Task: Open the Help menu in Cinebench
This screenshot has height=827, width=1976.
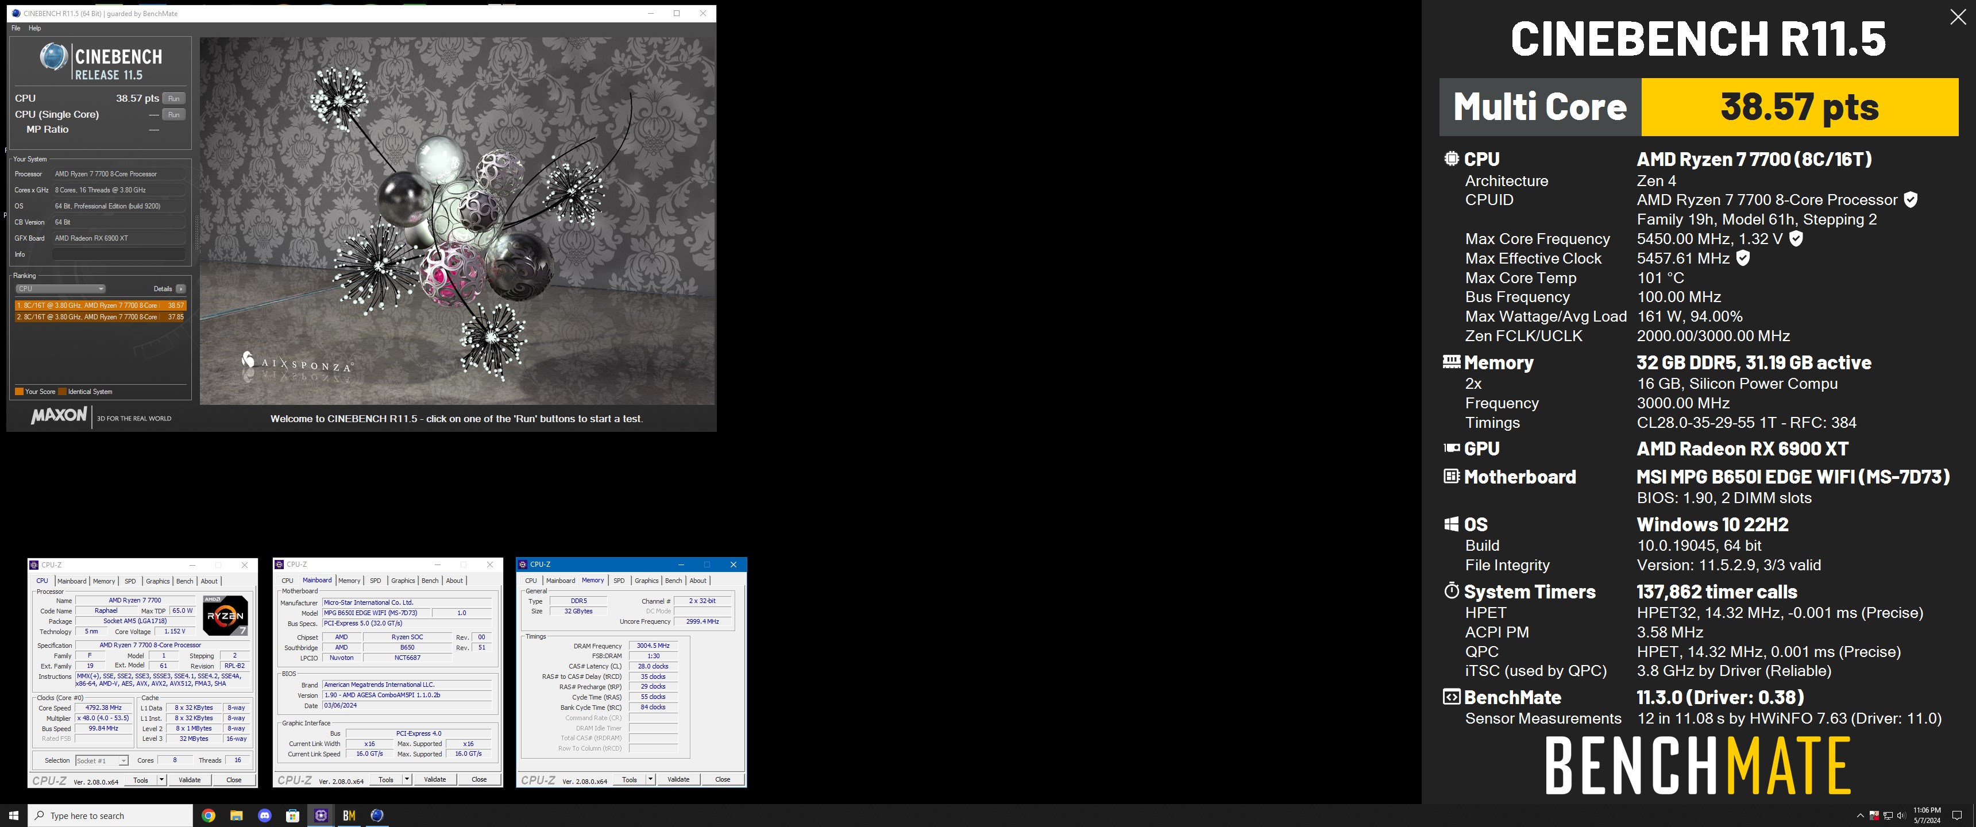Action: 34,28
